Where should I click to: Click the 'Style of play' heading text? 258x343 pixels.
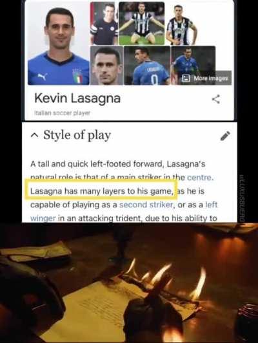point(77,135)
